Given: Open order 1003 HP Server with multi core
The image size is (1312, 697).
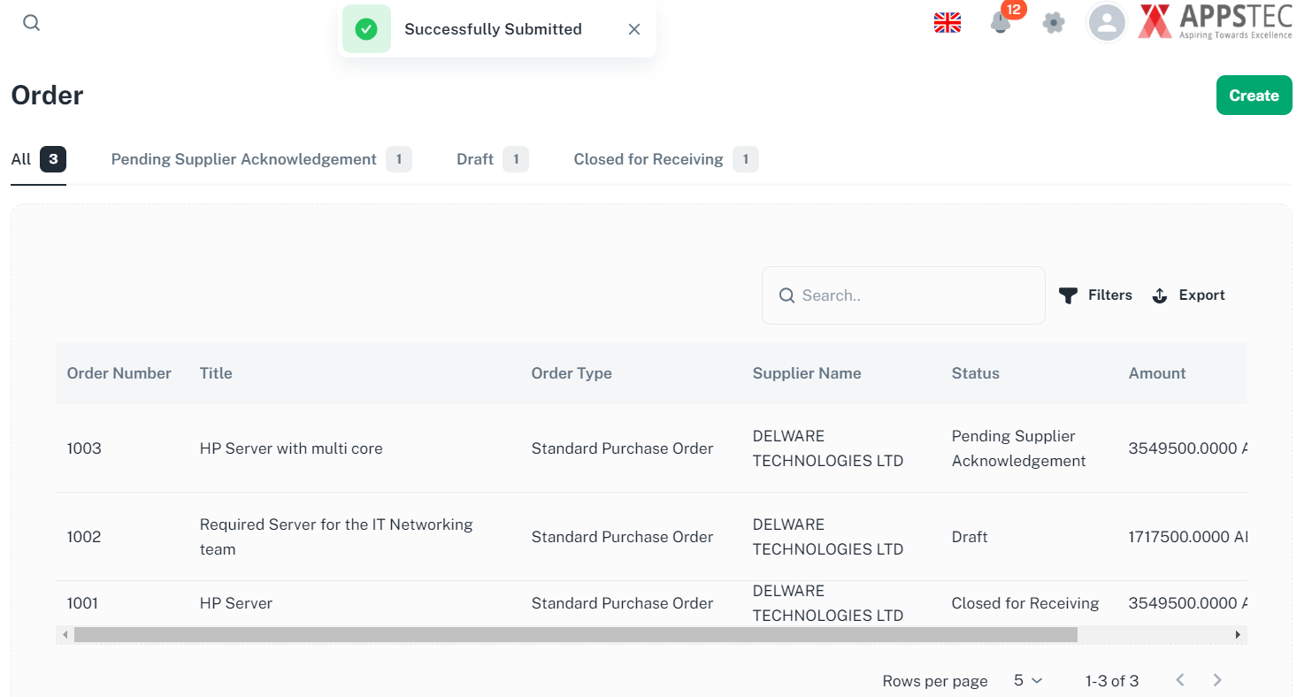Looking at the screenshot, I should 290,448.
